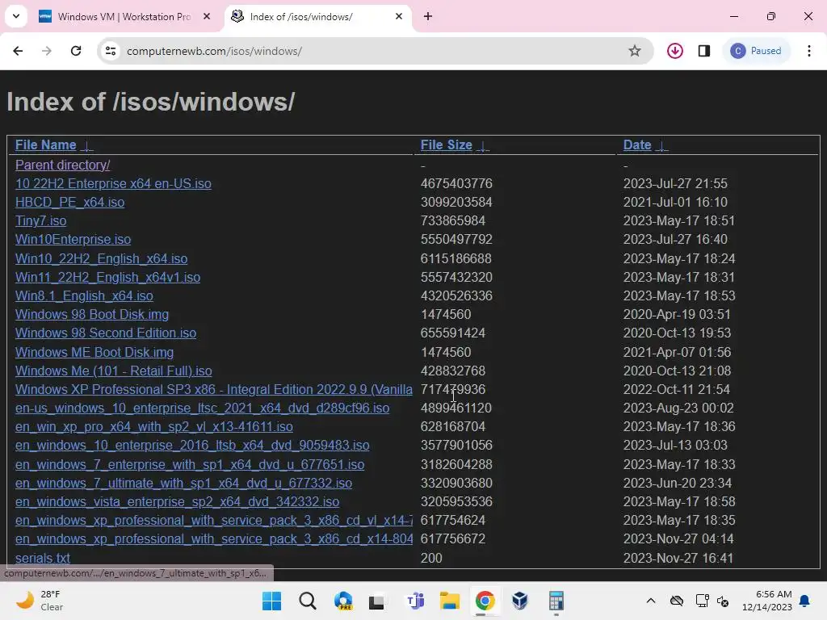Image resolution: width=827 pixels, height=620 pixels.
Task: Sort the listing by Date
Action: (x=637, y=145)
